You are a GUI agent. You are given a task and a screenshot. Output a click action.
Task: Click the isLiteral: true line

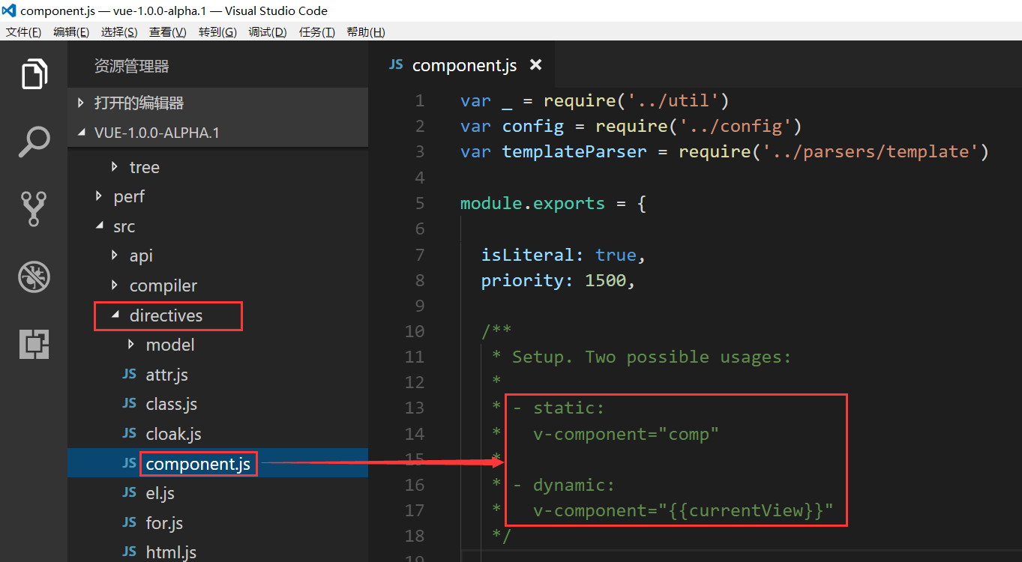(x=564, y=255)
